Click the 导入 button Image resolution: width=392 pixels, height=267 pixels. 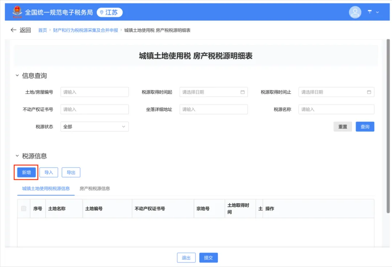(x=48, y=172)
